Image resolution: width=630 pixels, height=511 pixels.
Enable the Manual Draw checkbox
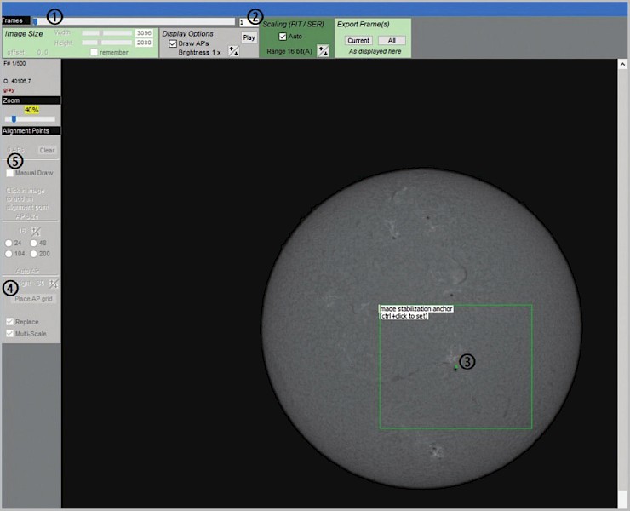pyautogui.click(x=10, y=173)
